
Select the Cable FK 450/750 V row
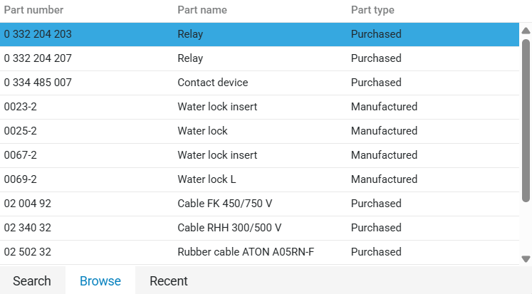(x=259, y=204)
